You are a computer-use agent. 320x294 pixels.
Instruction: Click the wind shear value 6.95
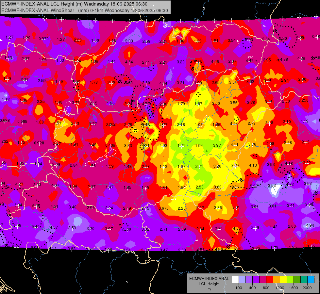pyautogui.click(x=17, y=226)
